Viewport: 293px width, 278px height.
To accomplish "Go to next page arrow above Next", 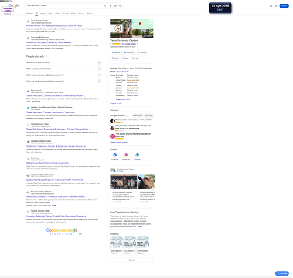I will click(80, 230).
